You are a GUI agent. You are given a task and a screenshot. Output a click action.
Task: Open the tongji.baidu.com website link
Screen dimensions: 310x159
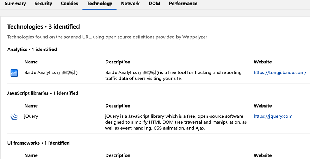tap(280, 73)
